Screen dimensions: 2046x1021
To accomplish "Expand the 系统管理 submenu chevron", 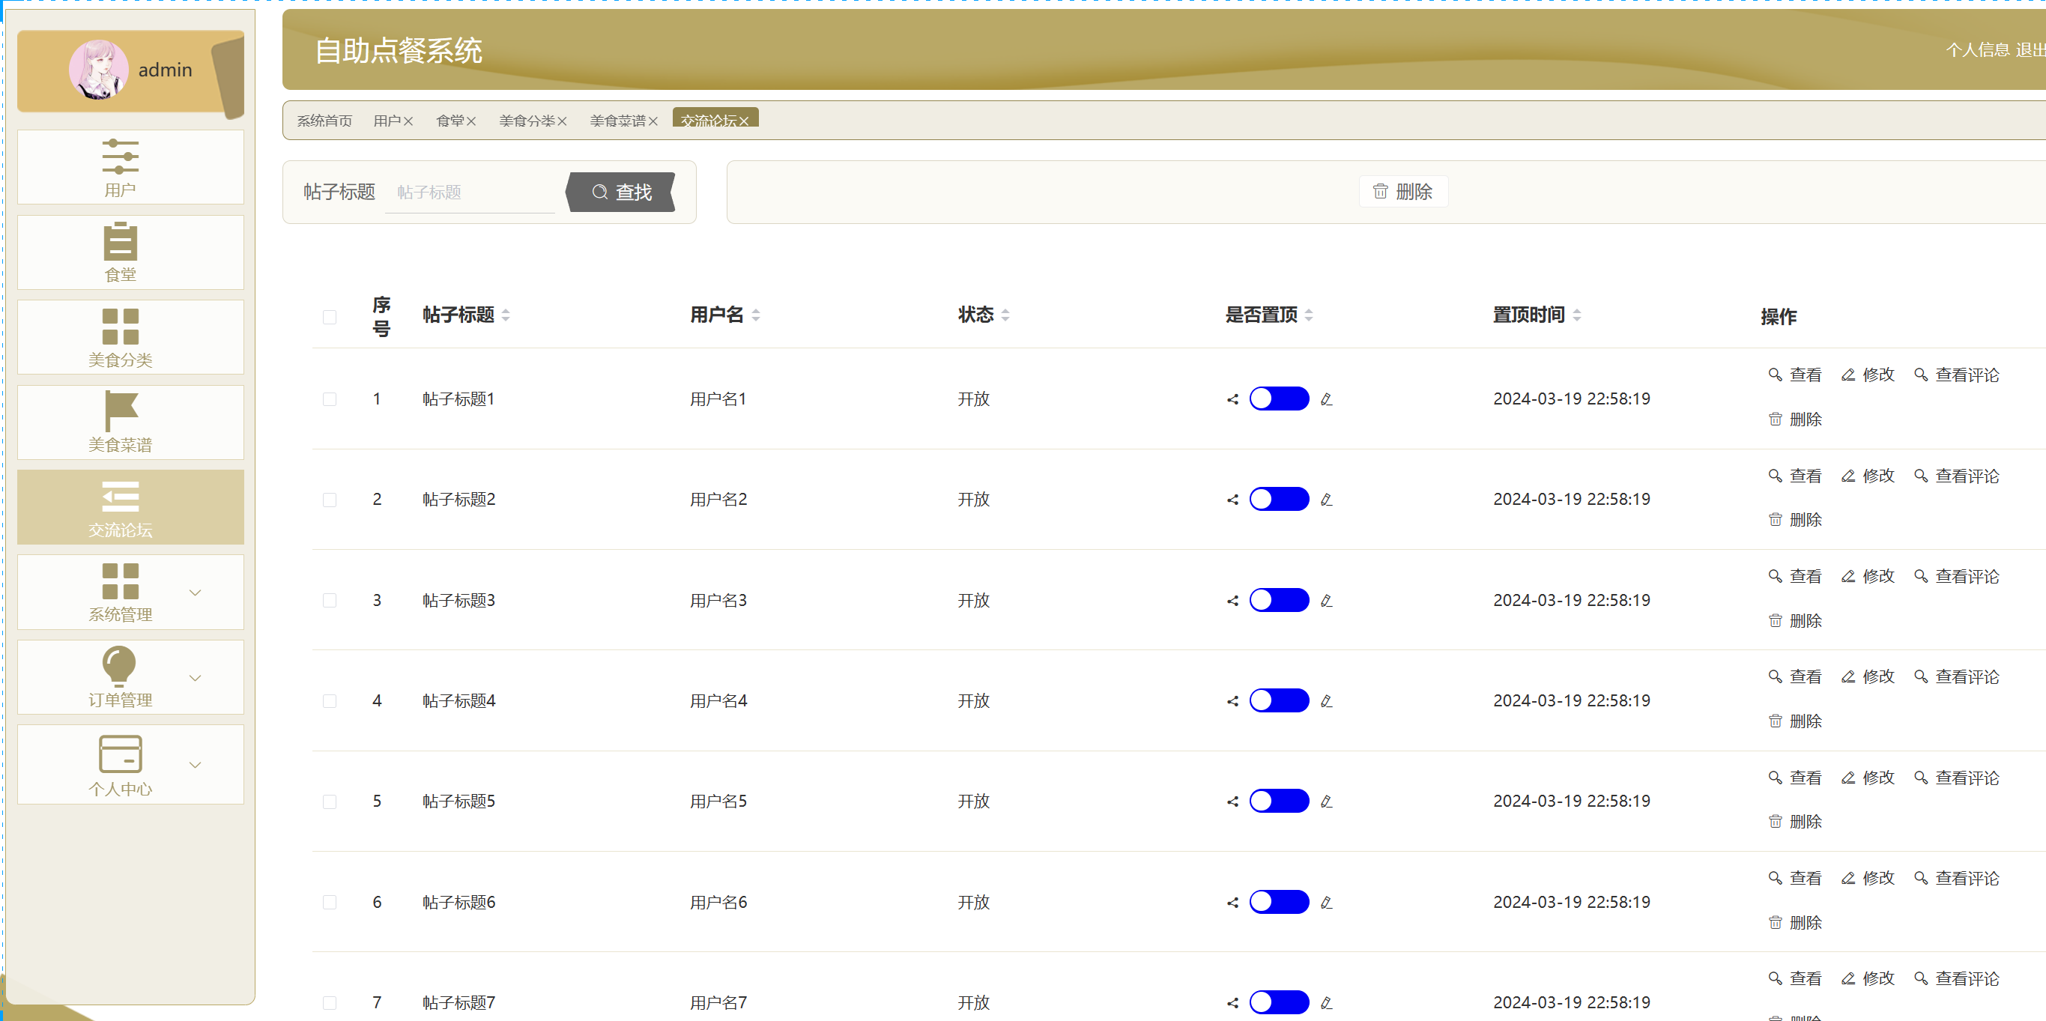I will (x=196, y=593).
